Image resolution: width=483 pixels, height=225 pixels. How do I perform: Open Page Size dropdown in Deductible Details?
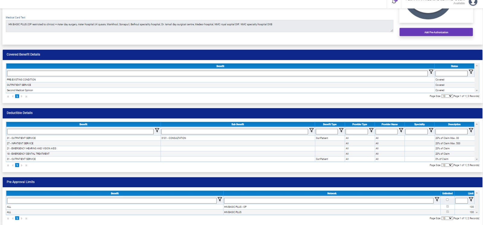click(x=447, y=165)
